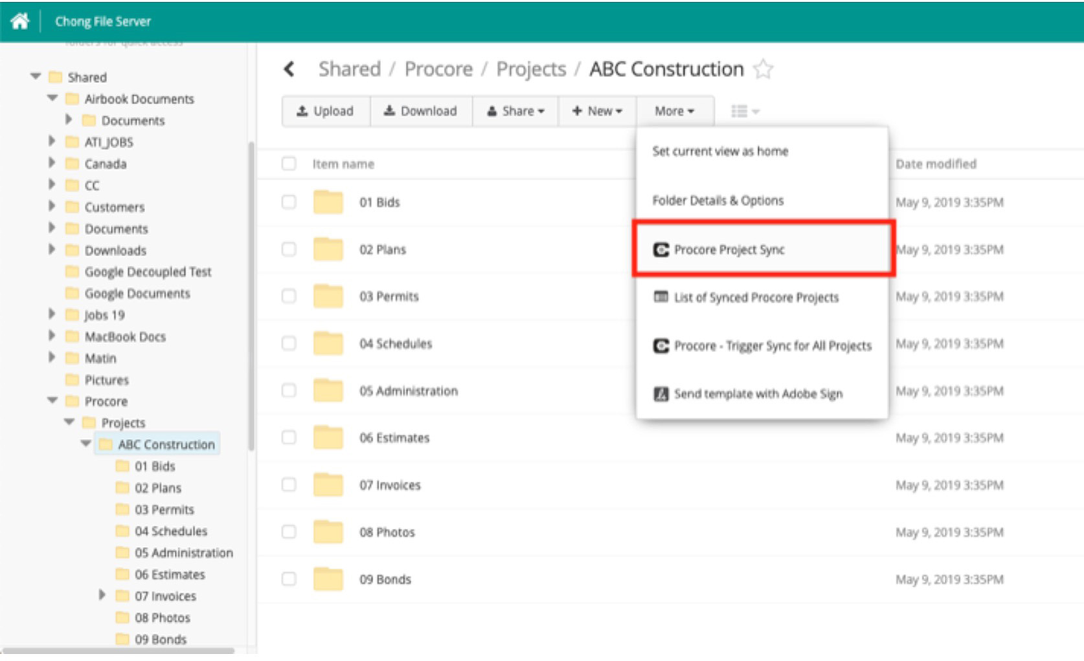Screen dimensions: 1084x661
Task: Expand the 07 Invoices folder in the sidebar
Action: (102, 596)
